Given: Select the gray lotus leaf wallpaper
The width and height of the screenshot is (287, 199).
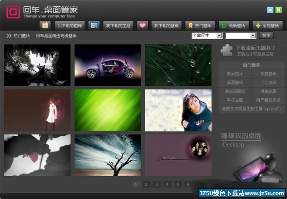Looking at the screenshot, I should coord(37,155).
